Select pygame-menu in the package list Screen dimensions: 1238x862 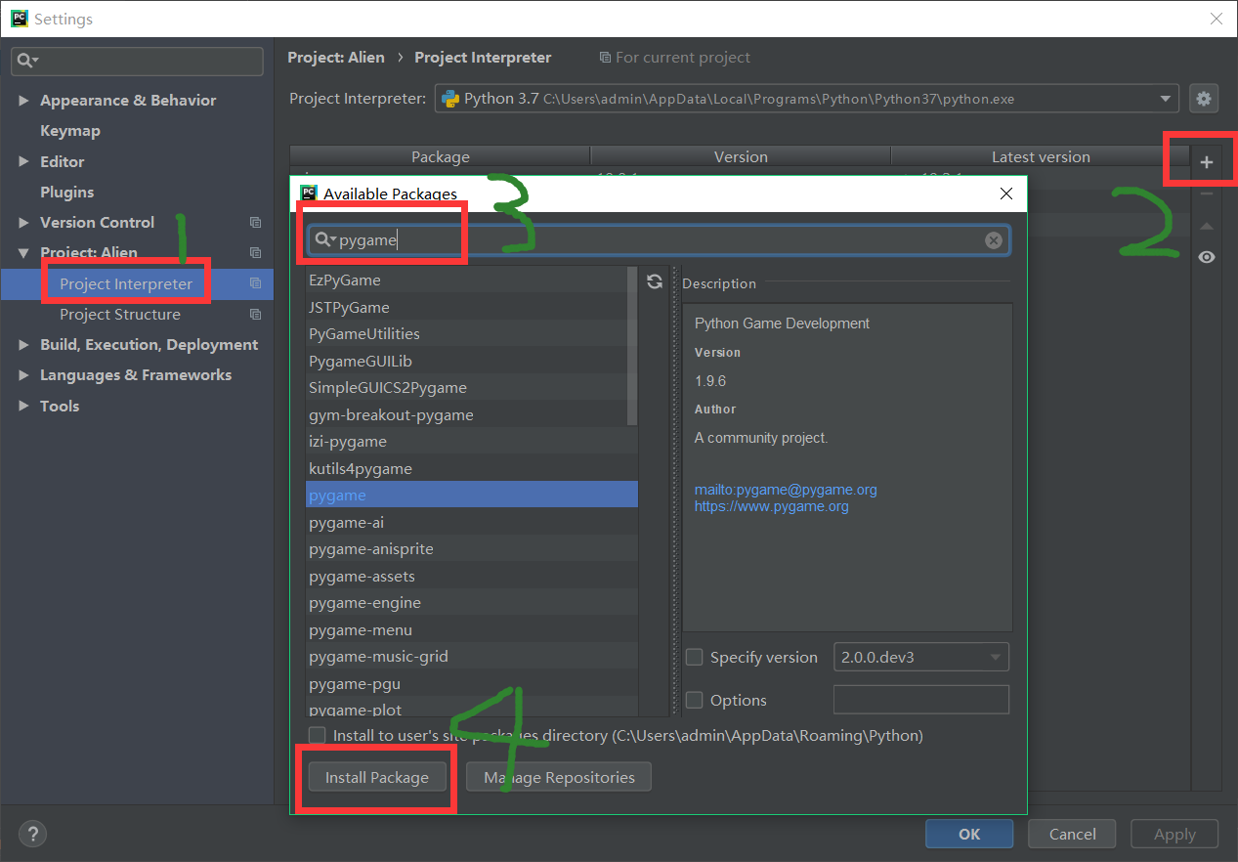click(471, 629)
